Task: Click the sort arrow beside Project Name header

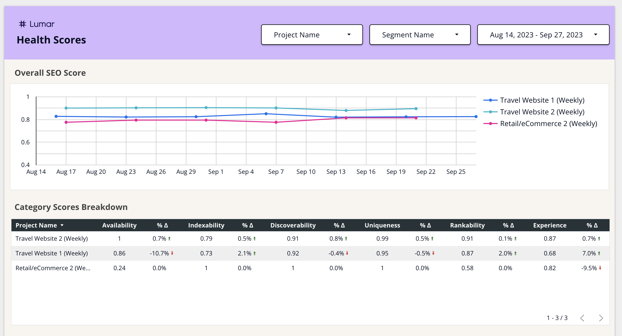Action: point(62,225)
